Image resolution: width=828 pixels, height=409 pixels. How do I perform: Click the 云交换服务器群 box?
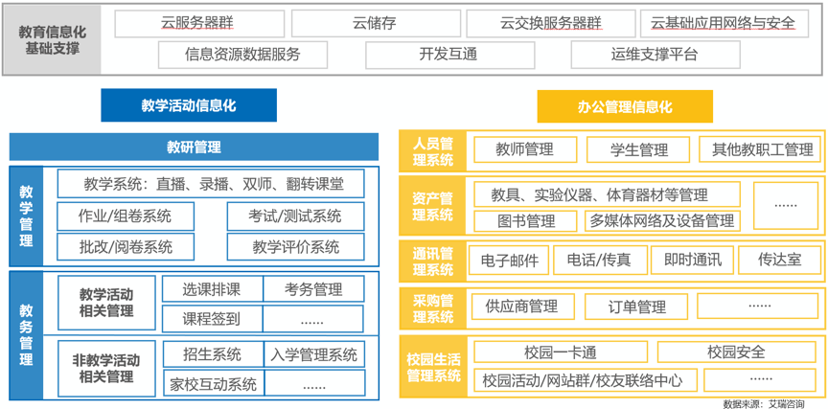551,24
